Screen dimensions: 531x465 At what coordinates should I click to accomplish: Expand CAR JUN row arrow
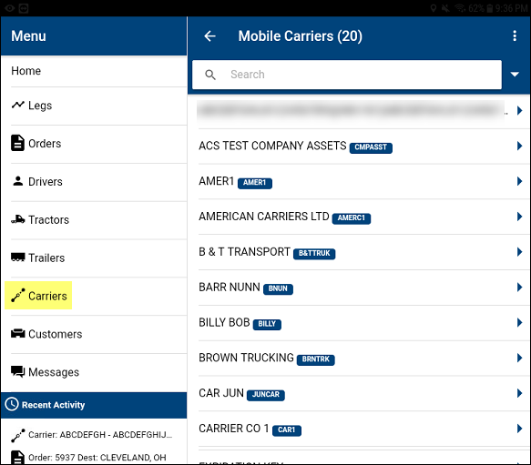point(519,393)
